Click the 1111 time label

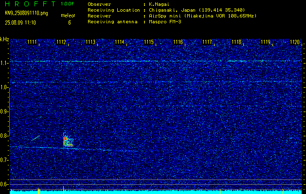32,42
